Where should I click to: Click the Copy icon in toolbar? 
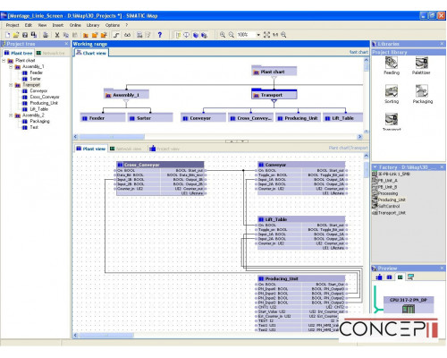pyautogui.click(x=66, y=35)
